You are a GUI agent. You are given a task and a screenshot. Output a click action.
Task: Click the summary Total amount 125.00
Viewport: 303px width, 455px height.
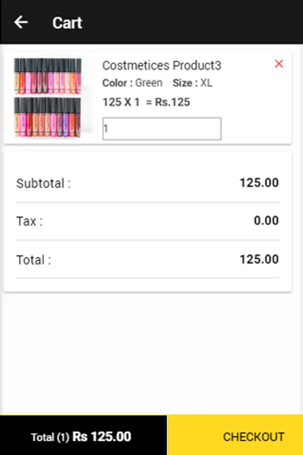pyautogui.click(x=259, y=259)
